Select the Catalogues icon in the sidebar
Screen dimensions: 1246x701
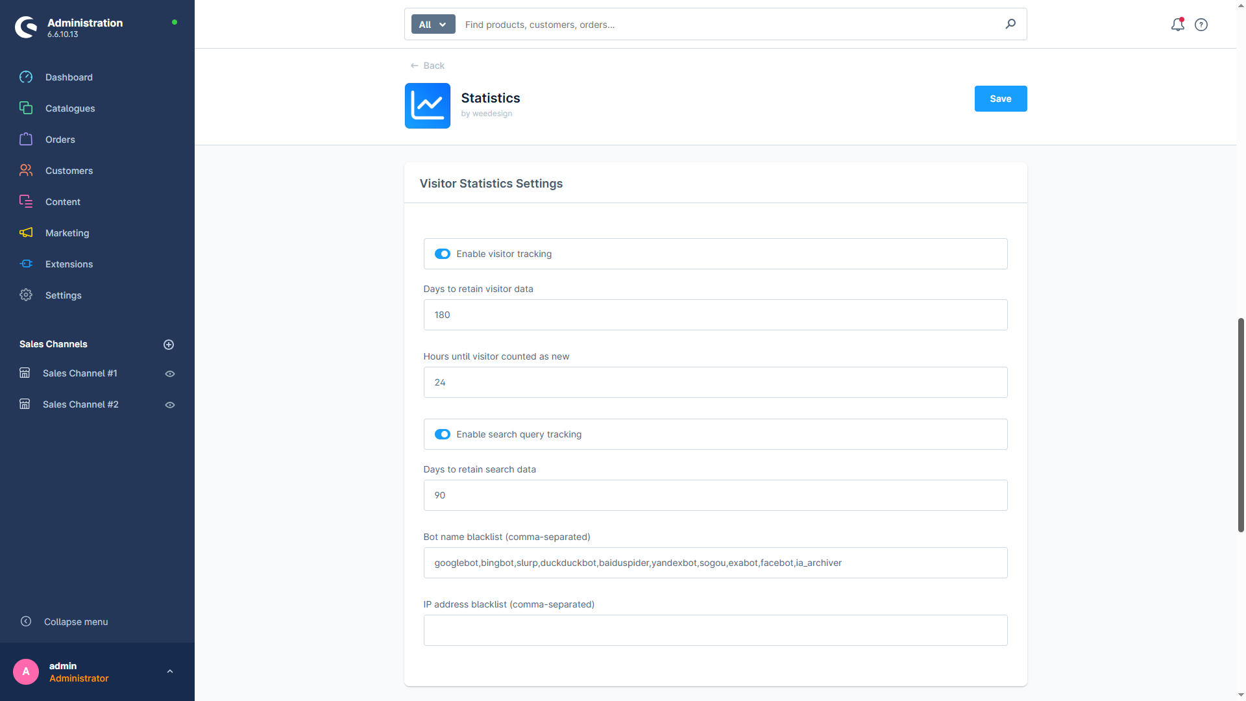(26, 108)
